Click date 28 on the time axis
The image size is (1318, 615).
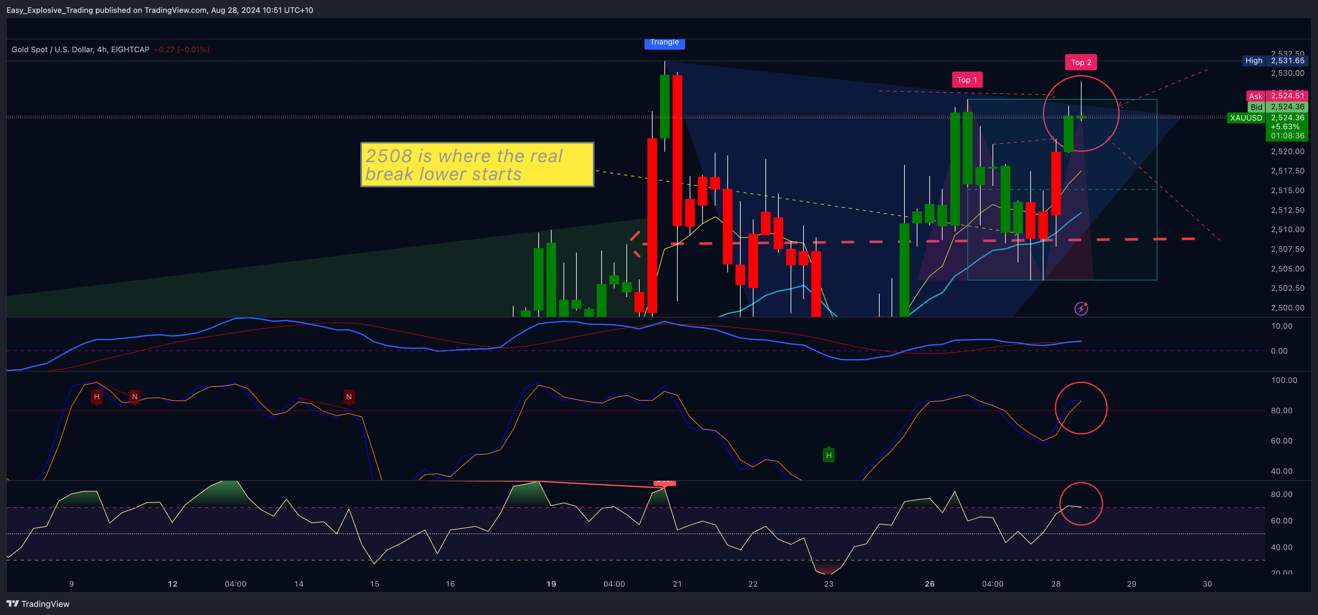pos(1055,584)
